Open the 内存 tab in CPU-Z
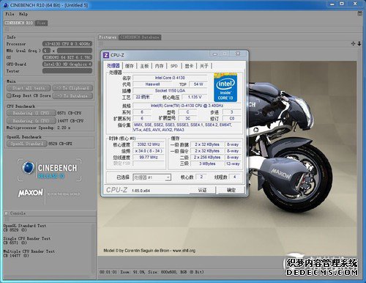Viewport: 366px width, 283px height. (x=159, y=66)
